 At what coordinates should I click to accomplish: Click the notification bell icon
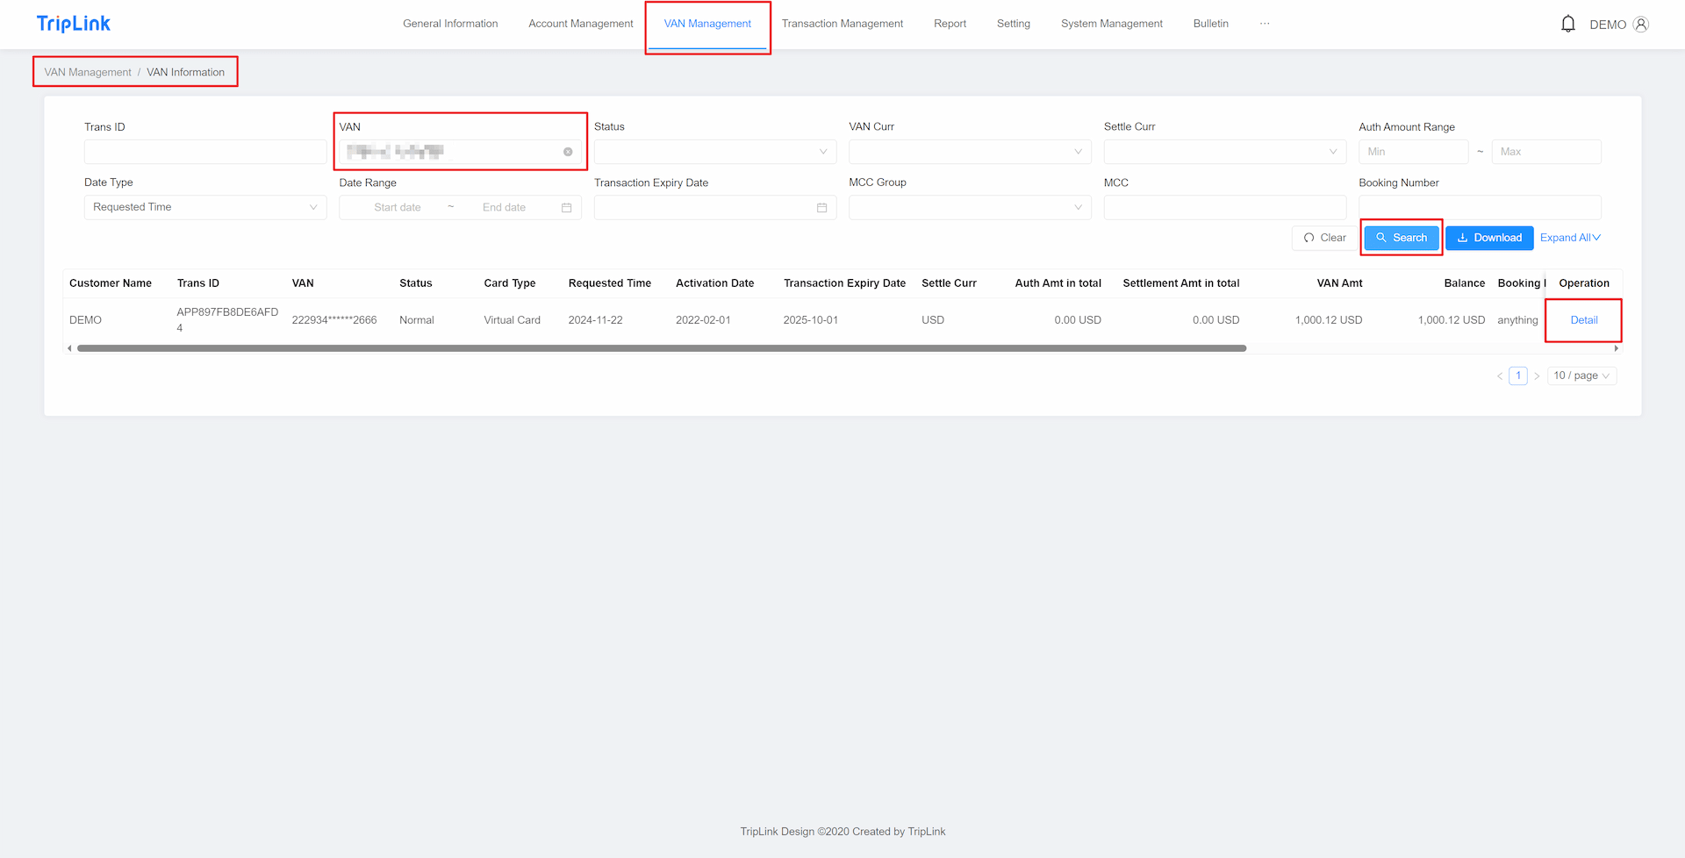[1567, 24]
